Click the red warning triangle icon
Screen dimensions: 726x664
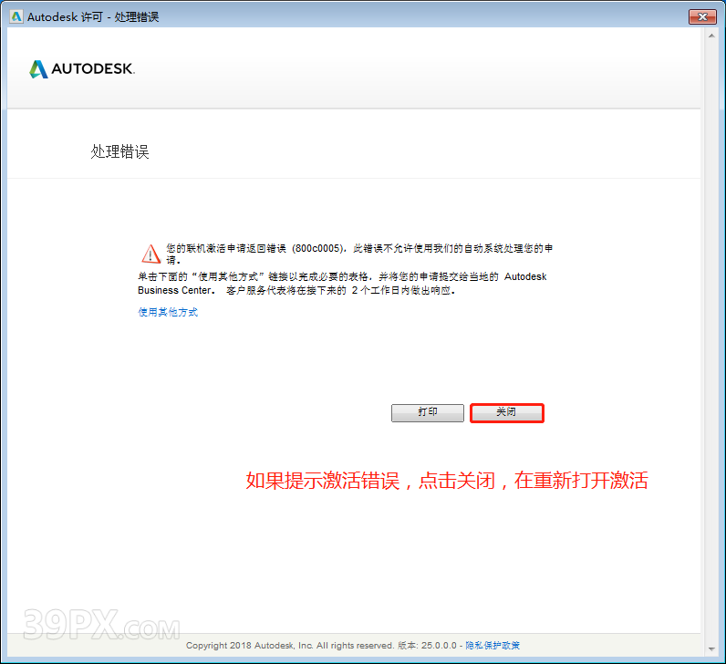(x=150, y=254)
